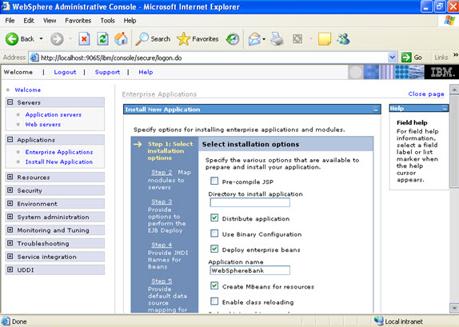Click the Directory to install application field
459x327 pixels.
250,202
